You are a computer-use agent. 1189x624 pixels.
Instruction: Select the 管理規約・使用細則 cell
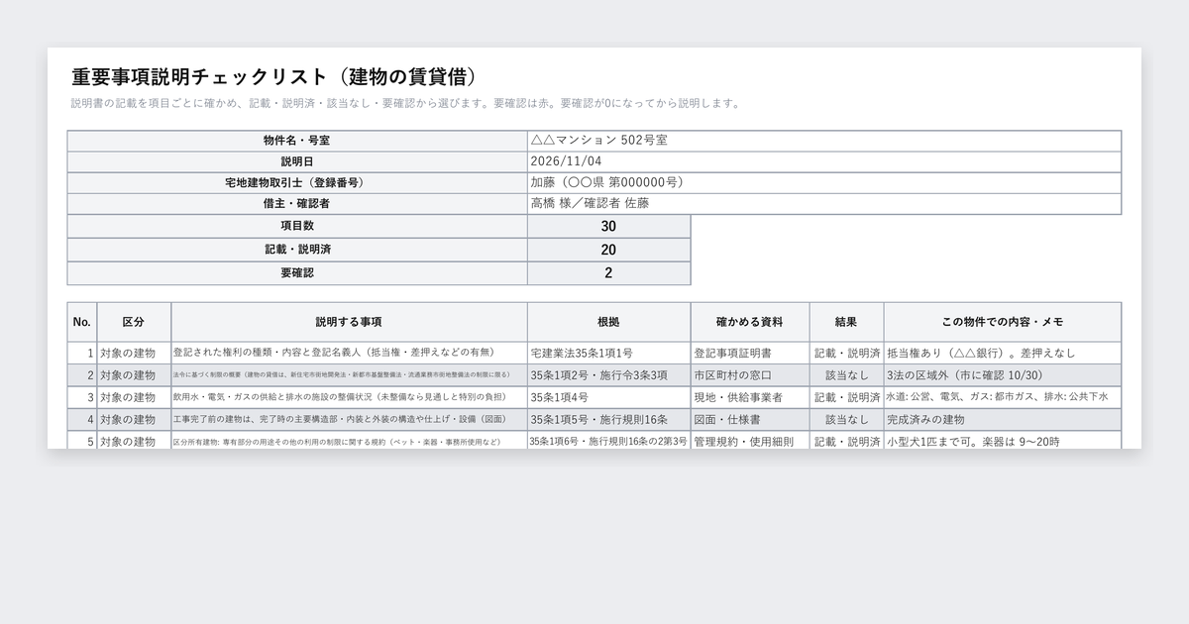[x=750, y=441]
